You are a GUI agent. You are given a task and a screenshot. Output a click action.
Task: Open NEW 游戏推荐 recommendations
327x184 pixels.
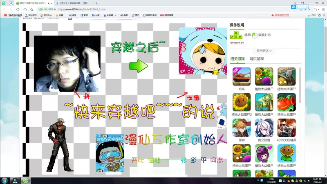tap(167, 15)
